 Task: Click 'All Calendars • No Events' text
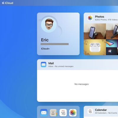[x=106, y=113]
